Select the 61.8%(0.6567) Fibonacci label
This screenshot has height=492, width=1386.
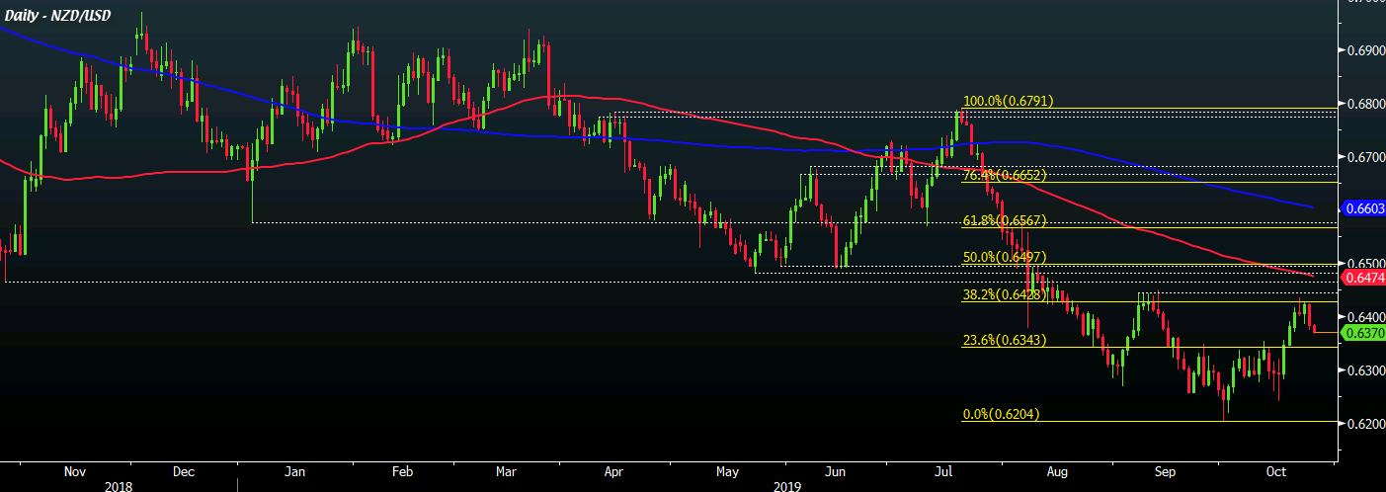click(x=1004, y=220)
